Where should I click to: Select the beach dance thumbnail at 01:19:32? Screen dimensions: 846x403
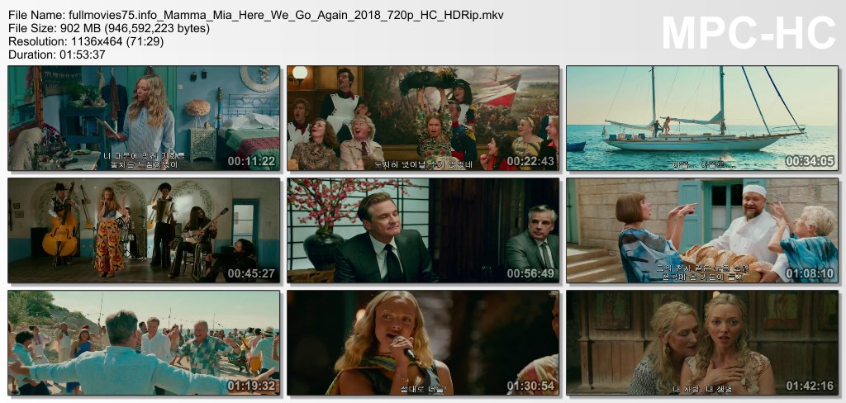pyautogui.click(x=144, y=343)
